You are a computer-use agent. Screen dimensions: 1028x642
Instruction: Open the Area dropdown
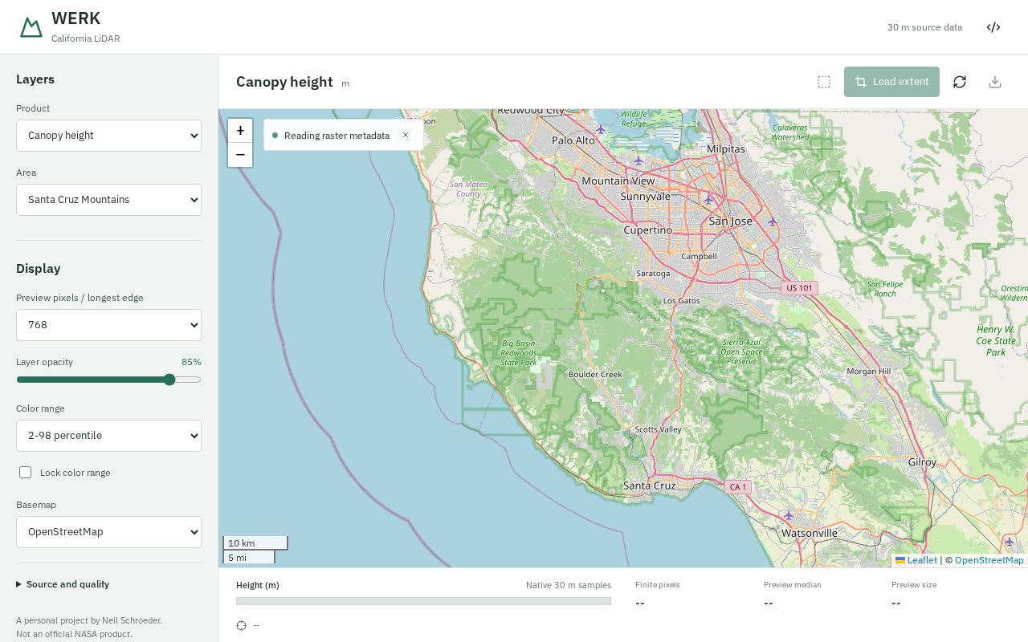pos(108,200)
